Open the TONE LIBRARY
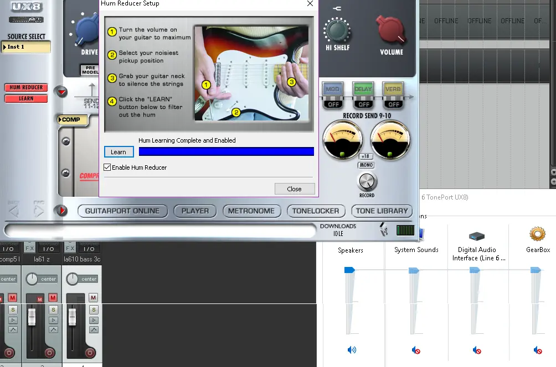The image size is (556, 367). click(382, 211)
